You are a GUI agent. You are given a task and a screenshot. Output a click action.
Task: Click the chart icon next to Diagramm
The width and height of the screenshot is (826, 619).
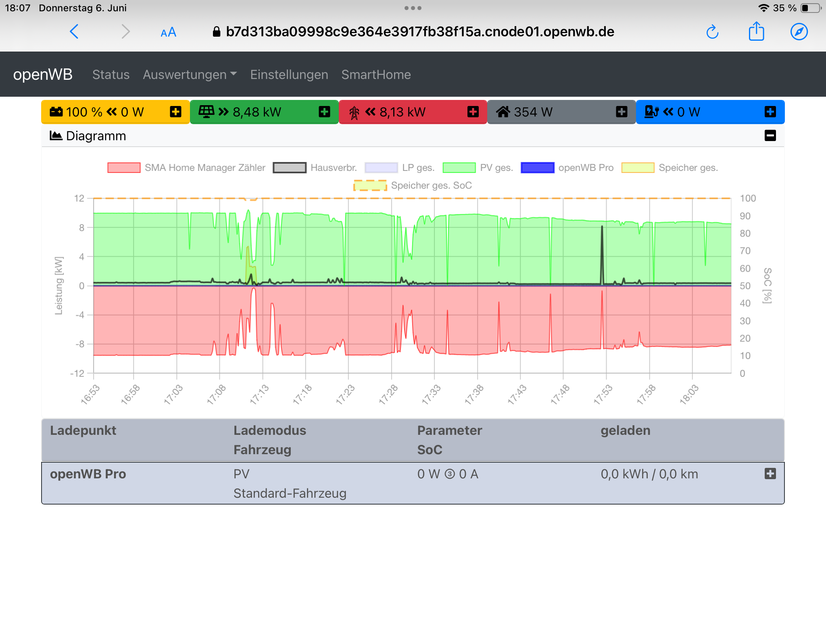coord(56,135)
